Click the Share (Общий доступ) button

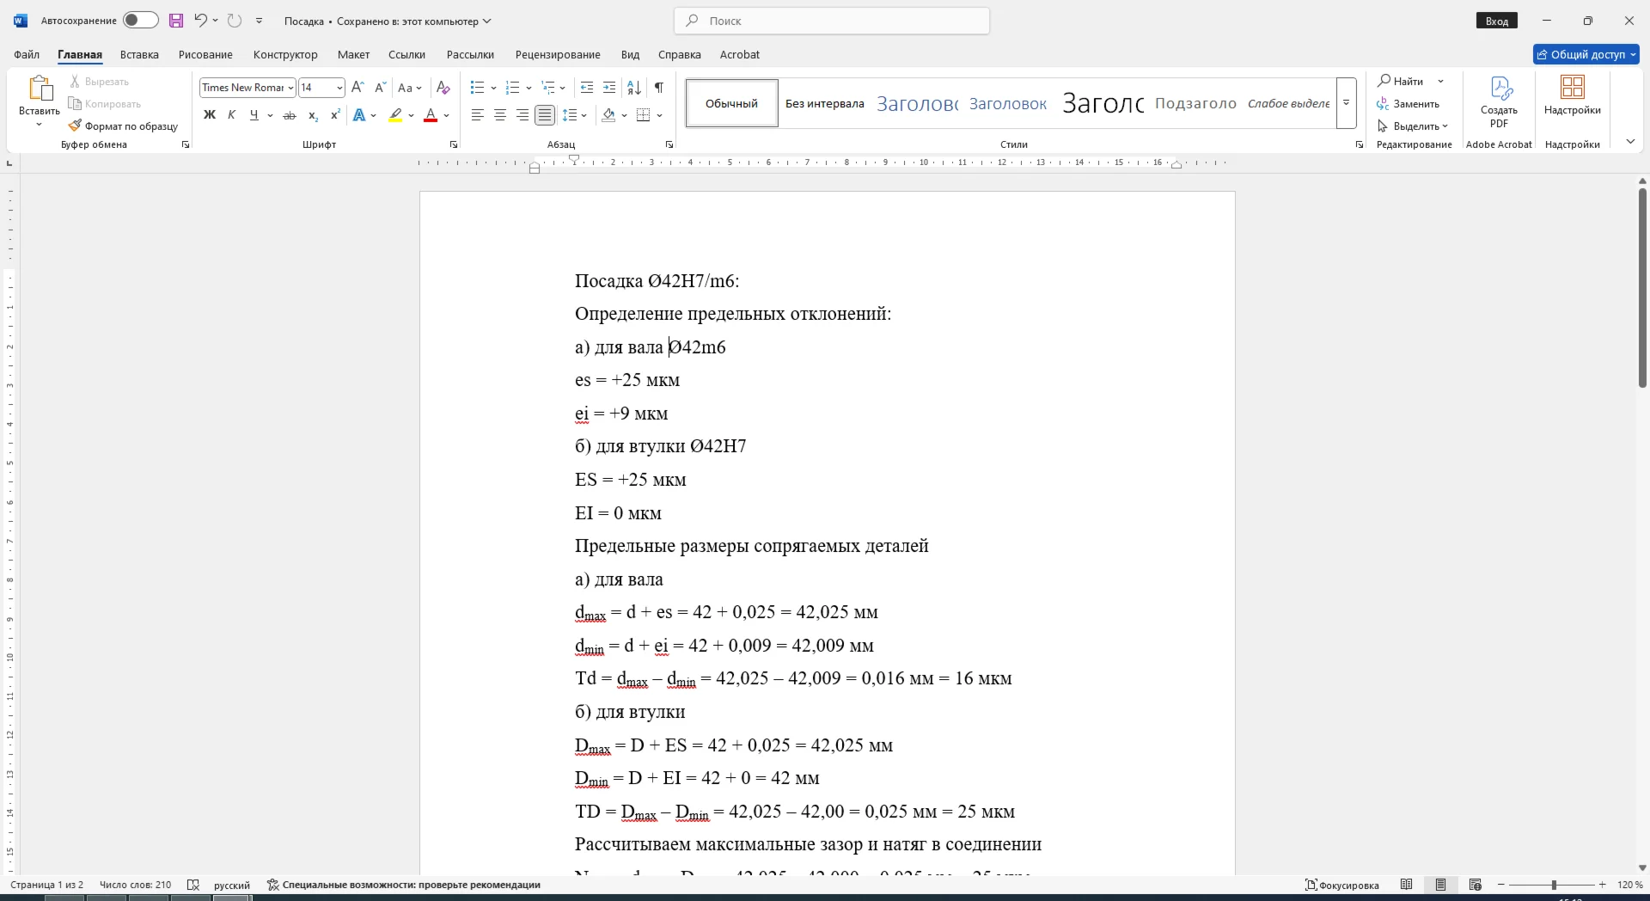[x=1586, y=54]
